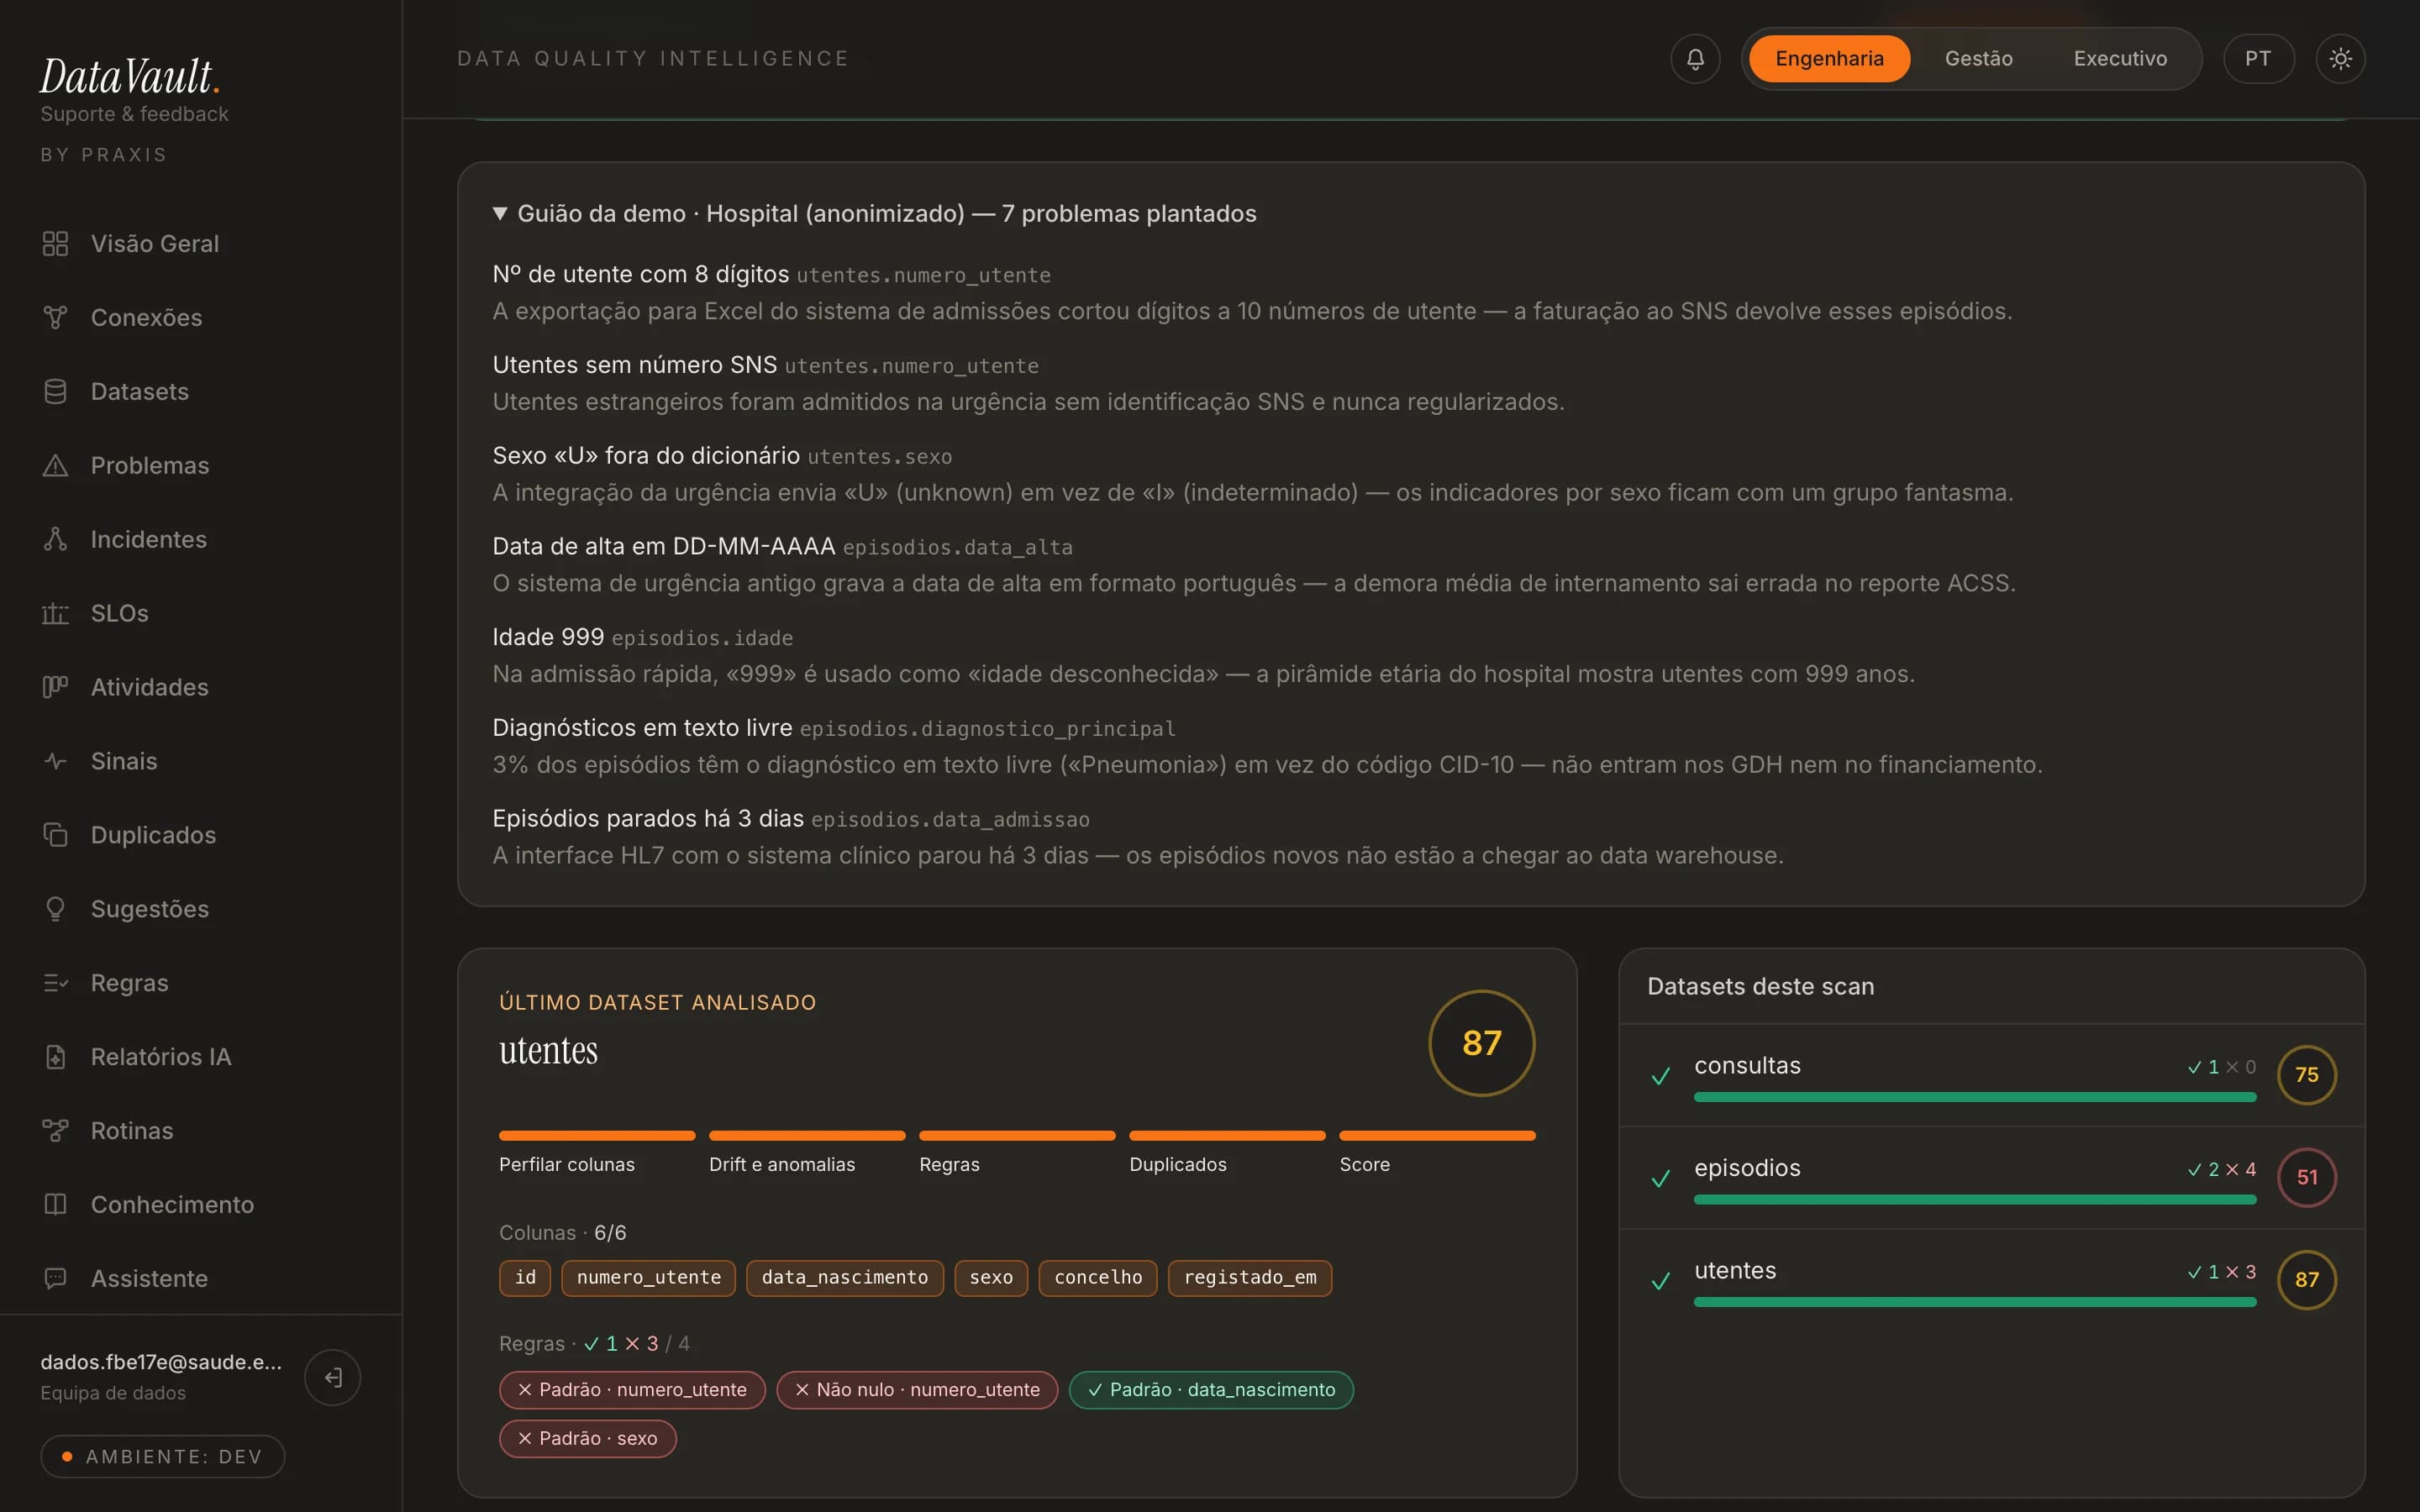Click the Regras checklist icon
Viewport: 2420px width, 1512px height.
pos(55,983)
